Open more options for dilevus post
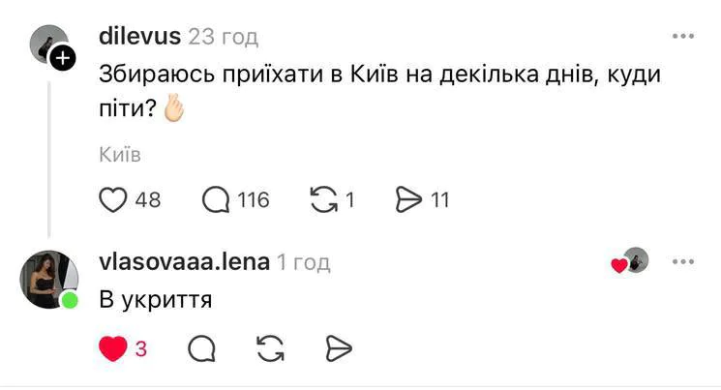This screenshot has width=721, height=390. (x=683, y=37)
